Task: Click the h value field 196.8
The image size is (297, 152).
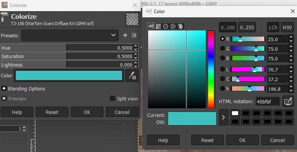Action: 278,89
